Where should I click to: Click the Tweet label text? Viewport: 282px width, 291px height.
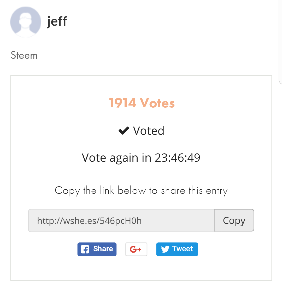point(183,249)
